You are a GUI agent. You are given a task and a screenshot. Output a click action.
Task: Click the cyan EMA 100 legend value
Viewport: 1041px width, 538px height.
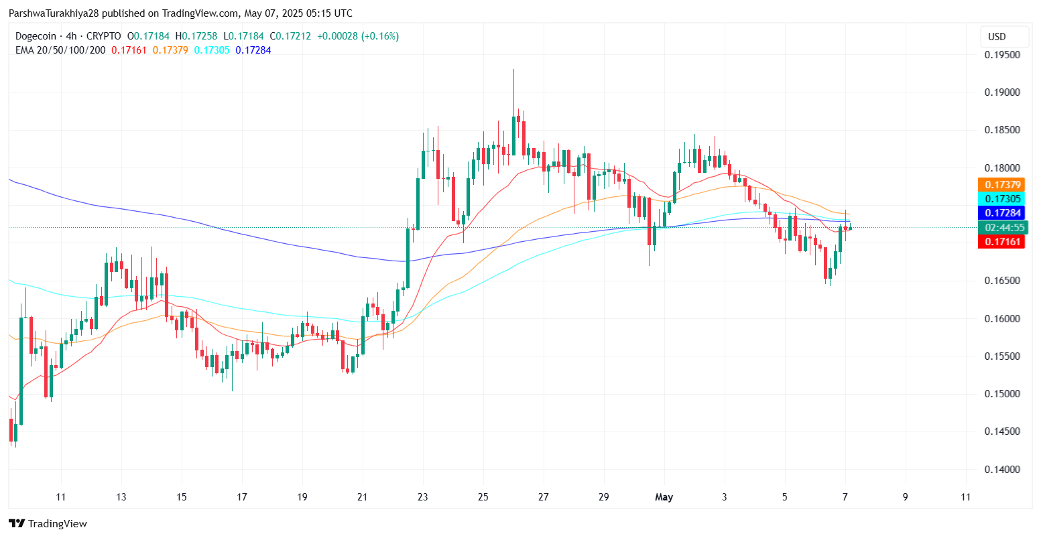pyautogui.click(x=212, y=50)
